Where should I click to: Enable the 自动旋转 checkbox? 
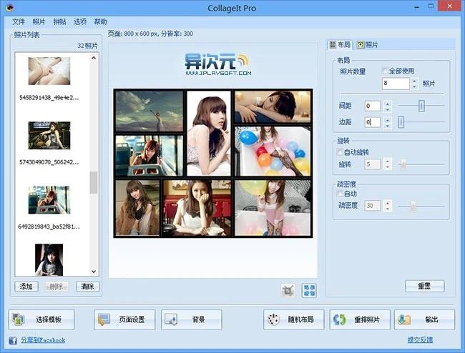pos(340,152)
